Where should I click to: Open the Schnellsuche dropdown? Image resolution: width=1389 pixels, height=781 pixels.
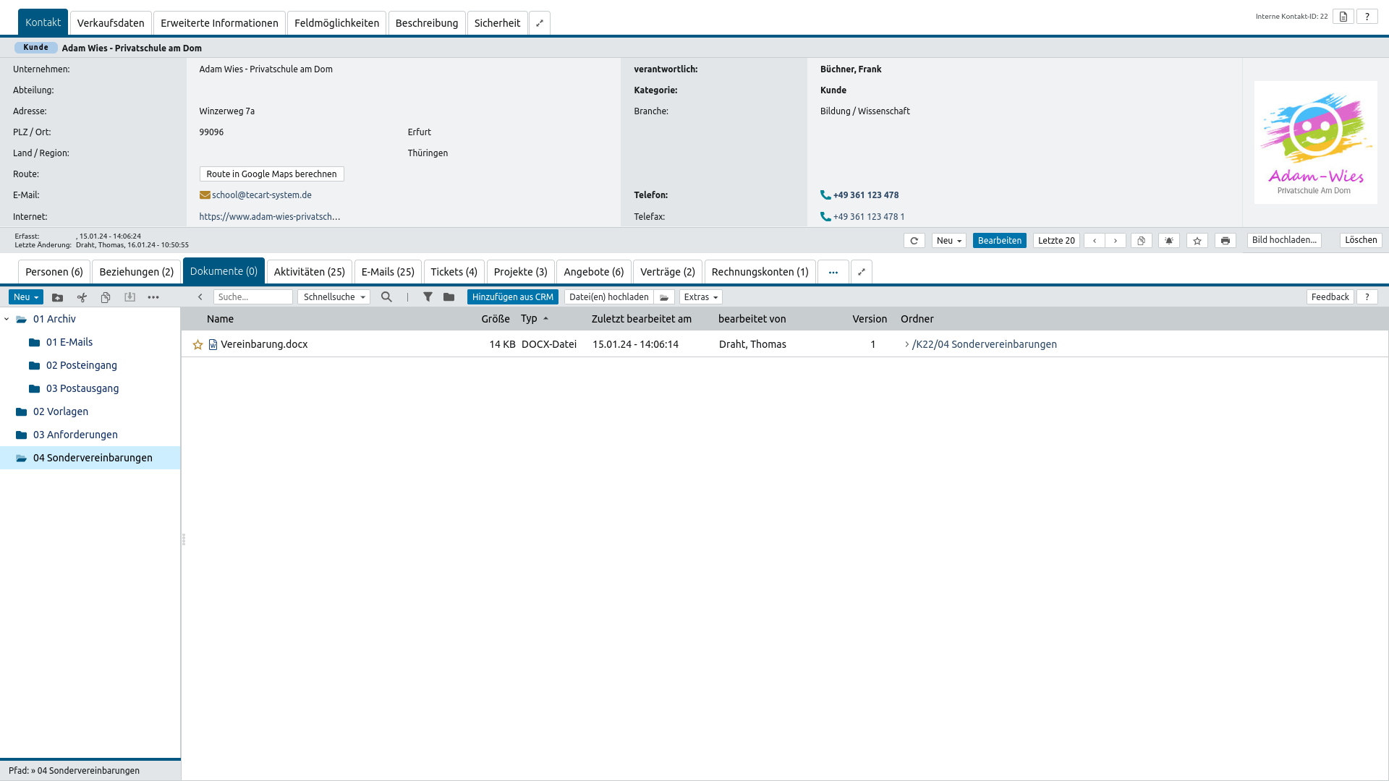[x=334, y=297]
